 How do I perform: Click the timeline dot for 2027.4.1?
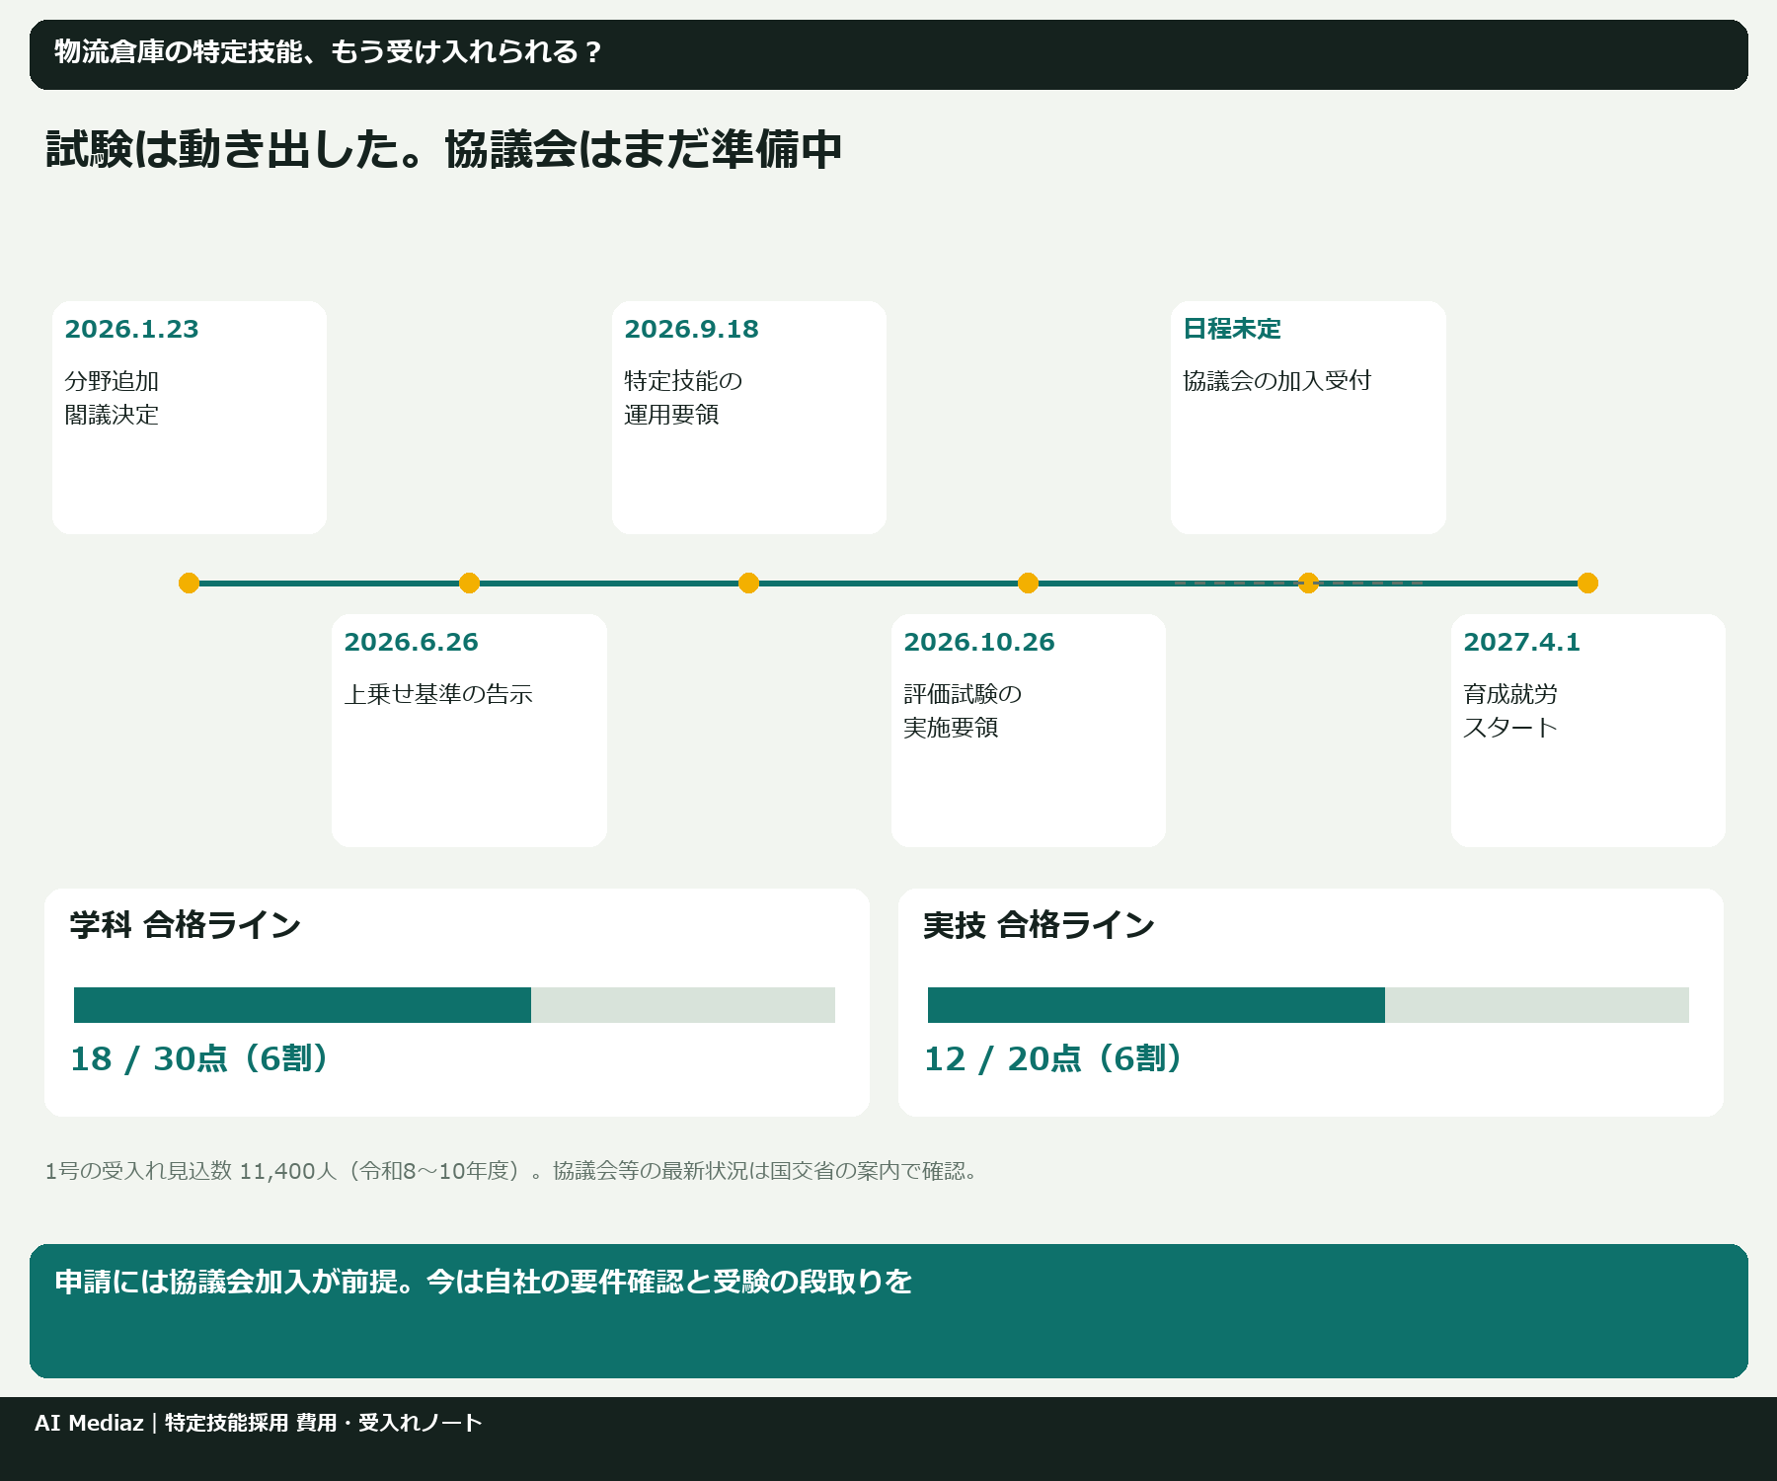coord(1587,584)
